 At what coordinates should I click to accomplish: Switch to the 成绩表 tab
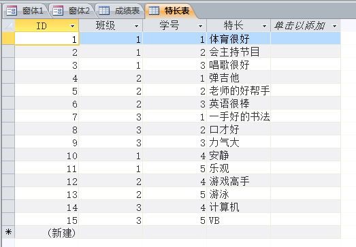pos(120,11)
